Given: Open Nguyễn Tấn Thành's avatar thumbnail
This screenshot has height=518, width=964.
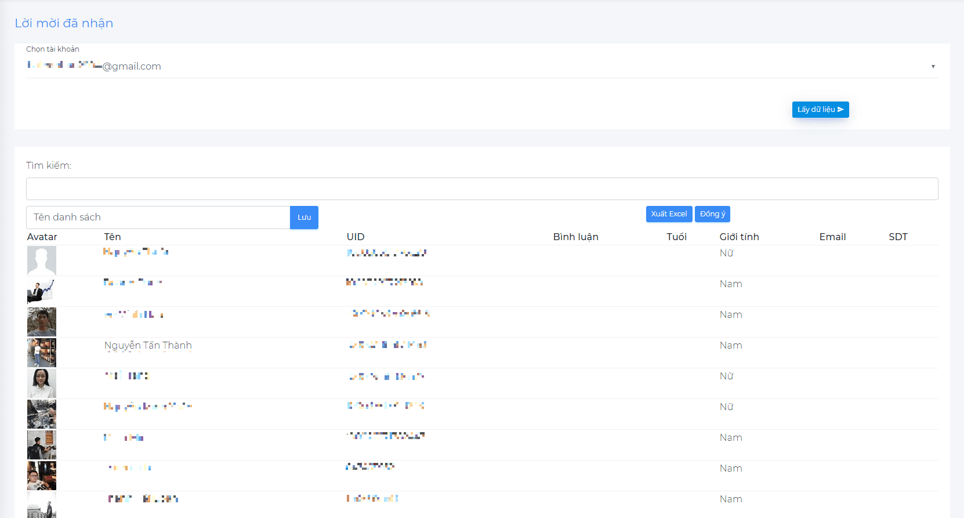Looking at the screenshot, I should pos(42,352).
